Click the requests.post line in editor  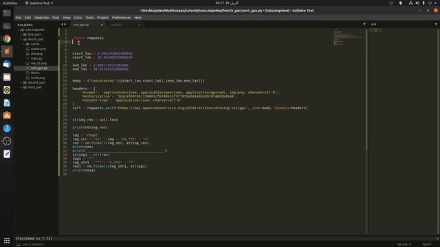tap(190, 108)
